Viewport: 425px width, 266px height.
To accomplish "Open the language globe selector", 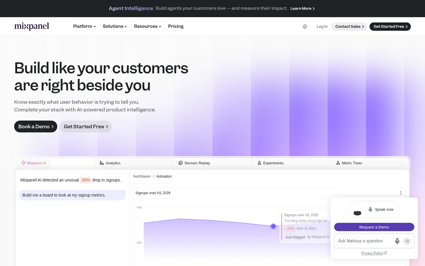I will (x=305, y=27).
